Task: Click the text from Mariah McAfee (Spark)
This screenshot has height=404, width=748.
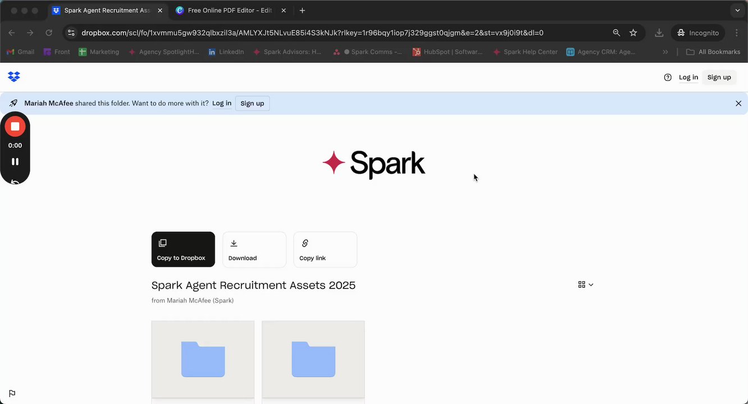Action: coord(193,301)
